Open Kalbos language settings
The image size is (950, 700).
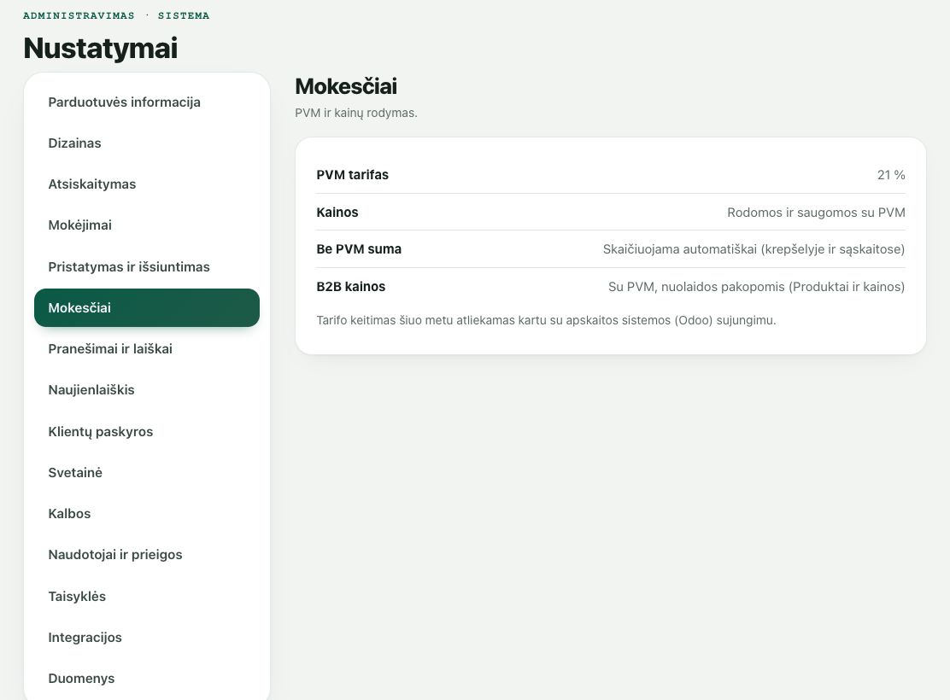click(x=147, y=514)
